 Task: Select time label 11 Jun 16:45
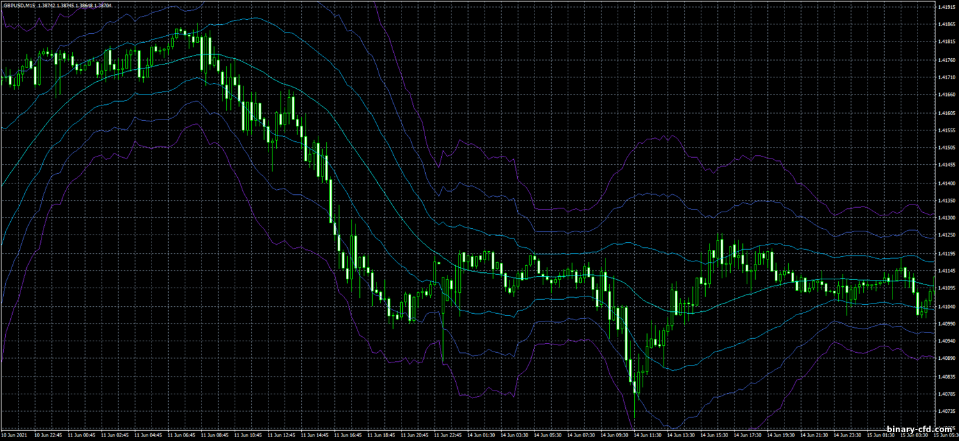coord(348,435)
